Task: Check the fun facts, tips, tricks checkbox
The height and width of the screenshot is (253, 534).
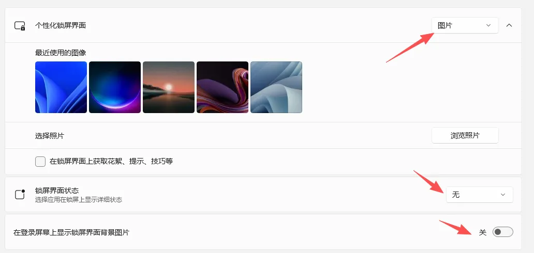Action: click(x=40, y=161)
